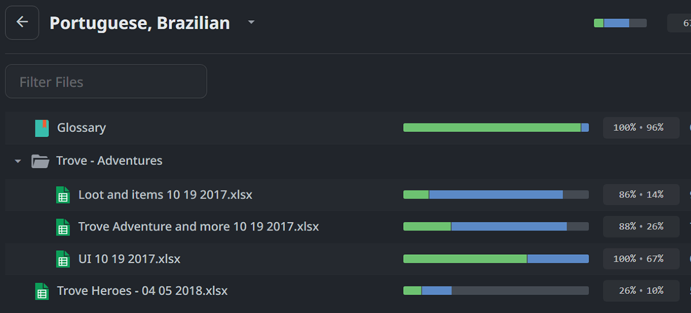Click the Trove Heroes file progress bar
This screenshot has height=313, width=691.
tap(496, 291)
